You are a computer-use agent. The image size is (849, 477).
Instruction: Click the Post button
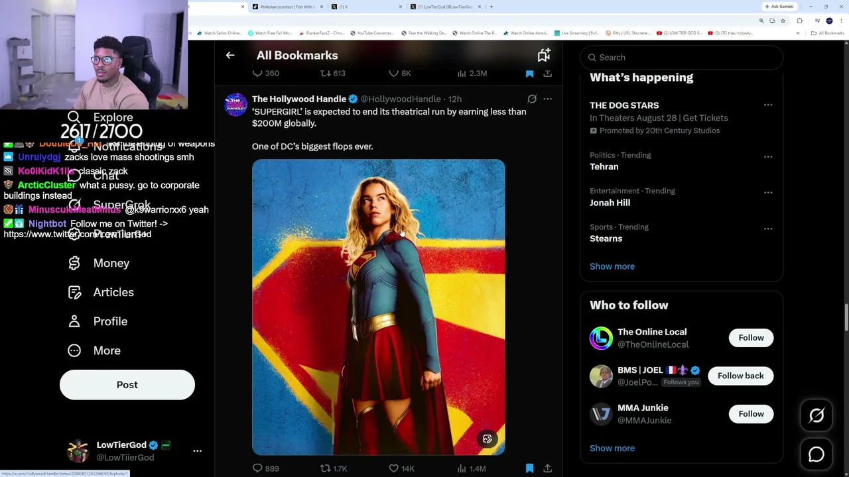pyautogui.click(x=127, y=385)
